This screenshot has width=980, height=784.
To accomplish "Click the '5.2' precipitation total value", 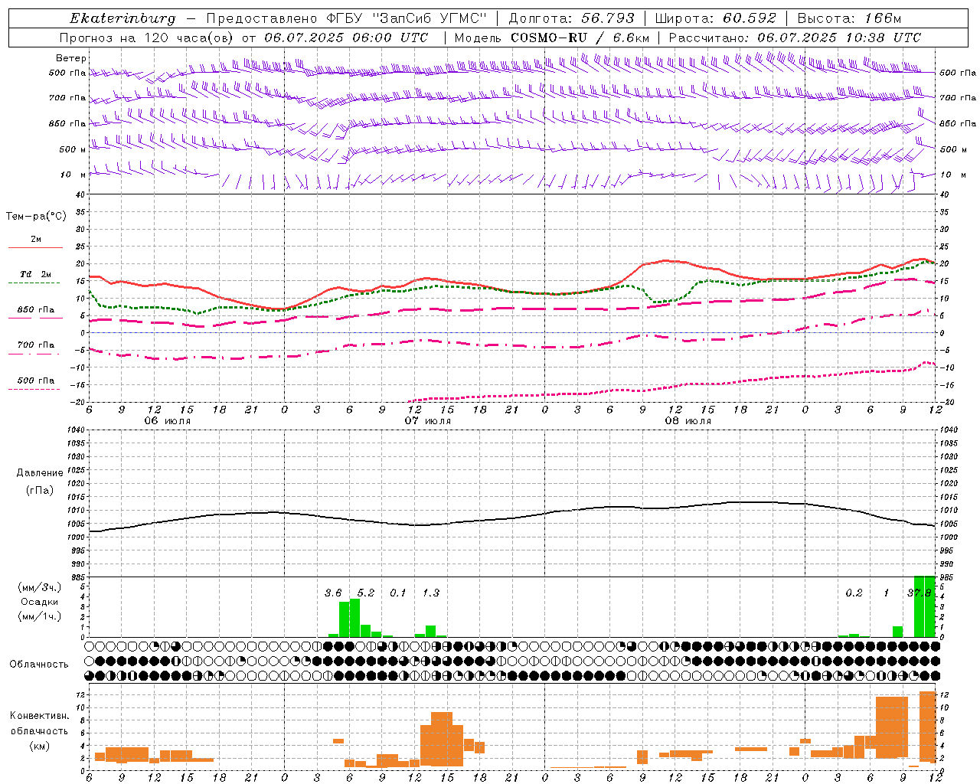I will 366,593.
